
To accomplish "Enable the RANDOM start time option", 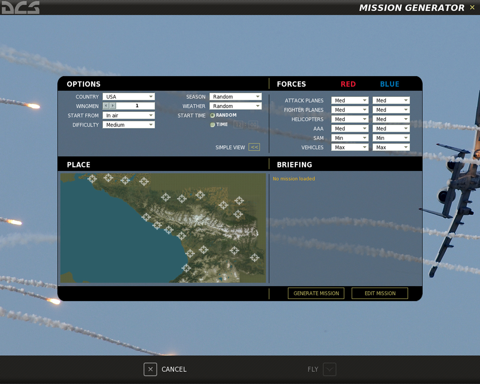I will click(212, 115).
